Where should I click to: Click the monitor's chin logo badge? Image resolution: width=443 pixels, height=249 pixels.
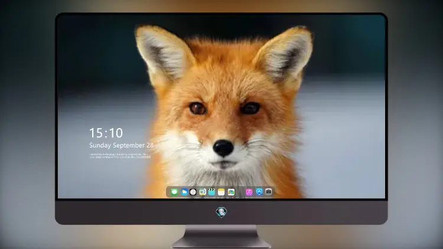click(221, 212)
